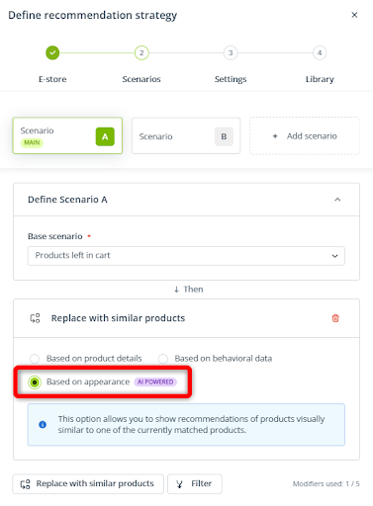Viewport: 373px width, 506px height.
Task: Click the Modifiers used 1 / 5 text
Action: (x=326, y=483)
